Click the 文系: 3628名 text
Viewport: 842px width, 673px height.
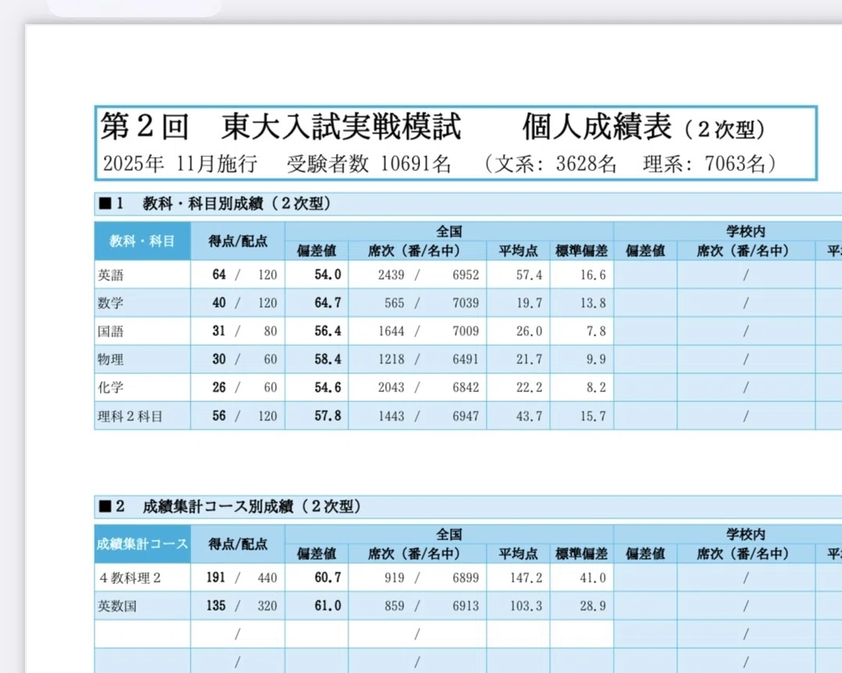pyautogui.click(x=555, y=164)
